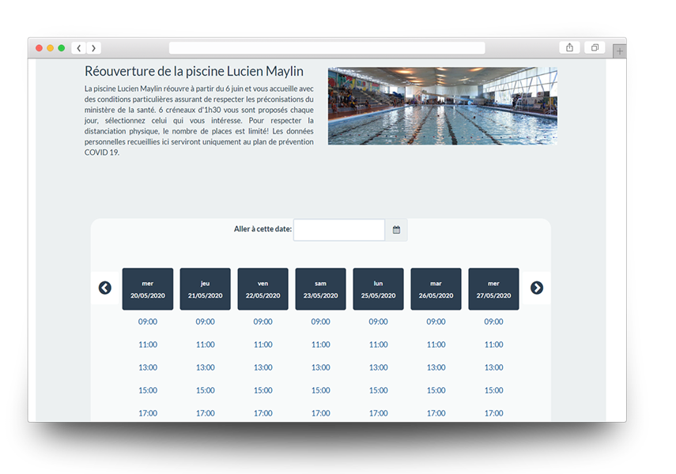Select the sam 23/05/2020 day header

click(x=320, y=288)
